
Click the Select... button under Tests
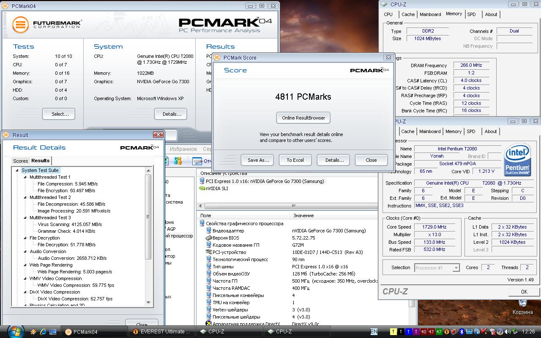59,114
